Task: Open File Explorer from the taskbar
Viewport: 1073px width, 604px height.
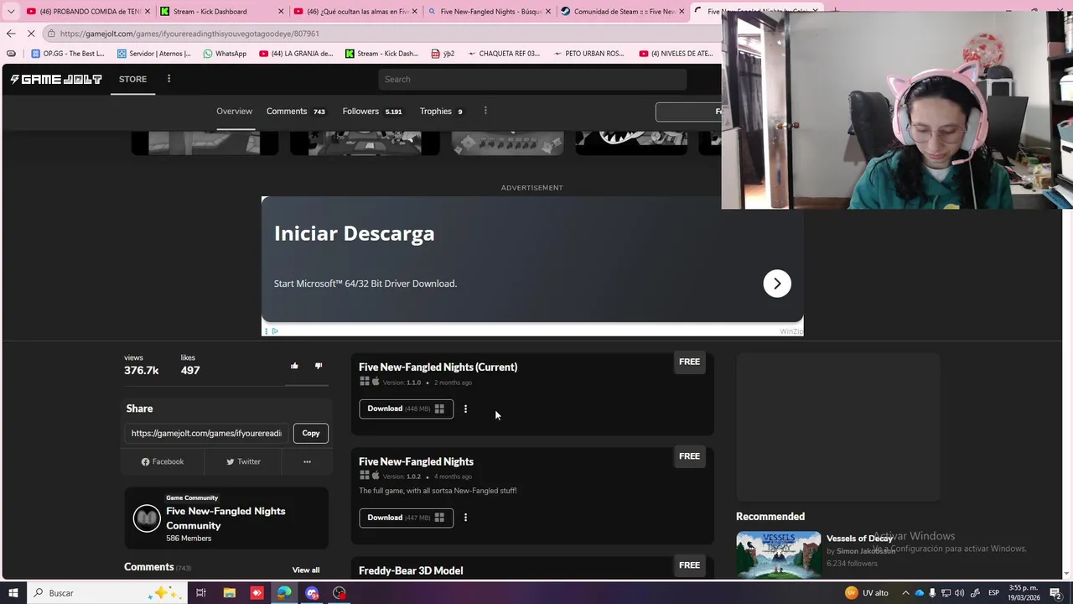Action: tap(229, 593)
